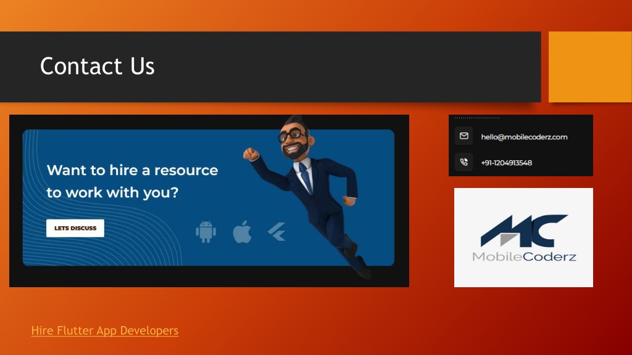
Task: Click the email envelope icon
Action: [x=464, y=136]
